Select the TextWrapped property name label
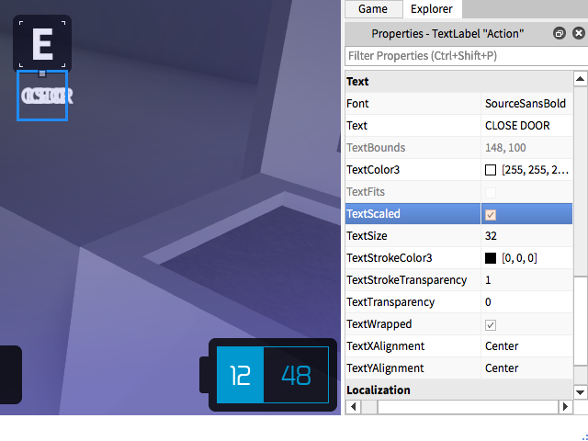Viewport: 588px width, 441px height. point(379,324)
